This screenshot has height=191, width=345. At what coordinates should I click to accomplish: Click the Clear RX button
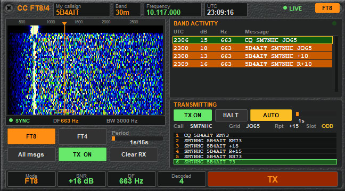coord(134,154)
